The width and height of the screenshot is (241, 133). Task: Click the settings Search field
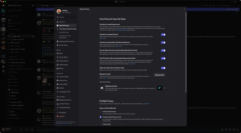pos(66,17)
